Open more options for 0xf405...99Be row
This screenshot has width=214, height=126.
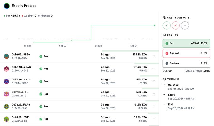[x=154, y=56]
